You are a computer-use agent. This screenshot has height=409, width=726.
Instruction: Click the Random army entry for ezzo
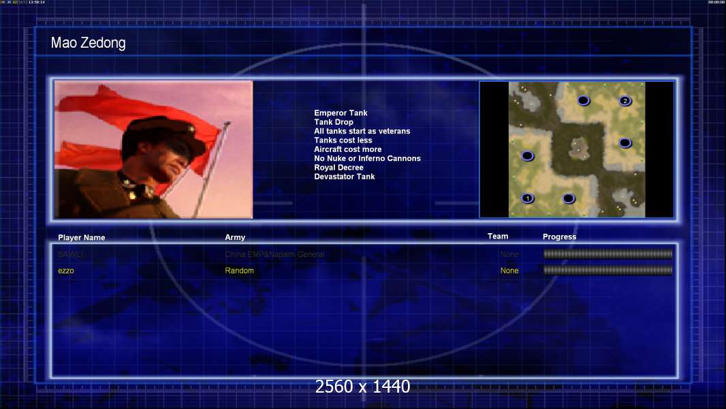239,271
